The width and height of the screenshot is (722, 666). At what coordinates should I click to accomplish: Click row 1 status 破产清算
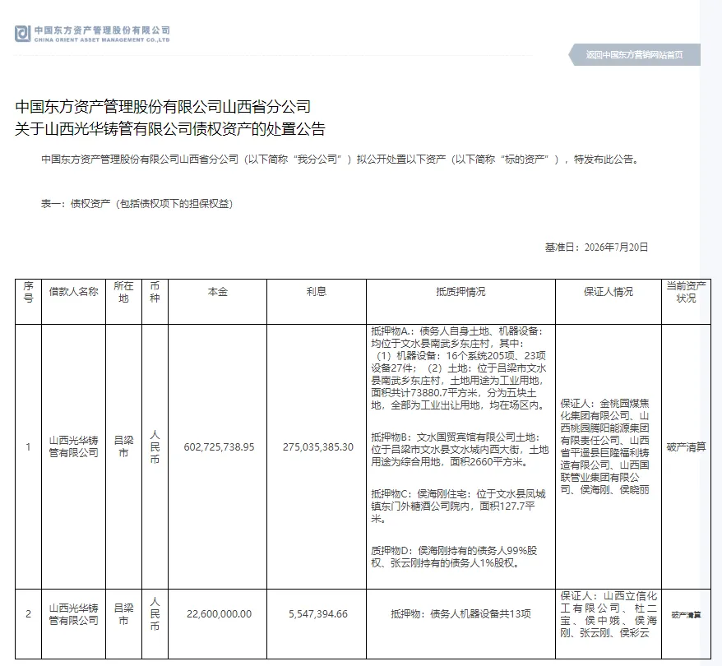point(686,447)
